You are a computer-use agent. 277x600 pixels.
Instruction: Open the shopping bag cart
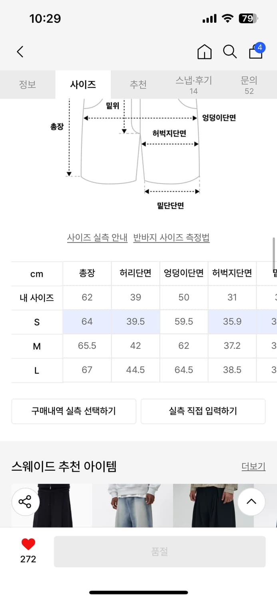tap(256, 52)
